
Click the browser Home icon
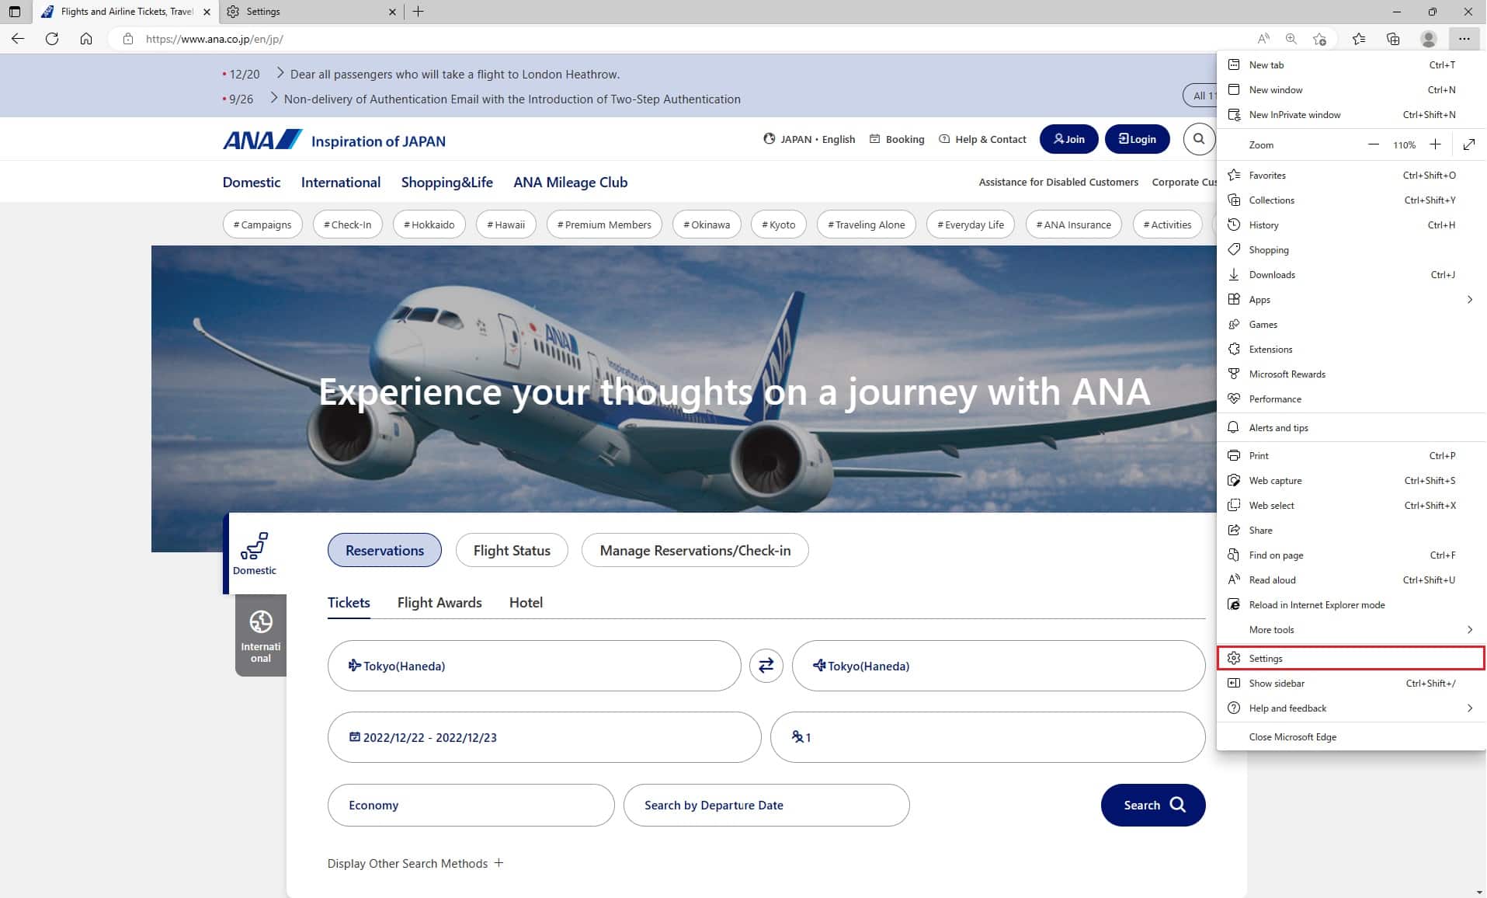[86, 39]
